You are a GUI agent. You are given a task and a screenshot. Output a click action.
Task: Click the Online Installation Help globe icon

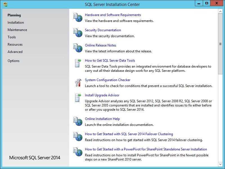pos(78,121)
